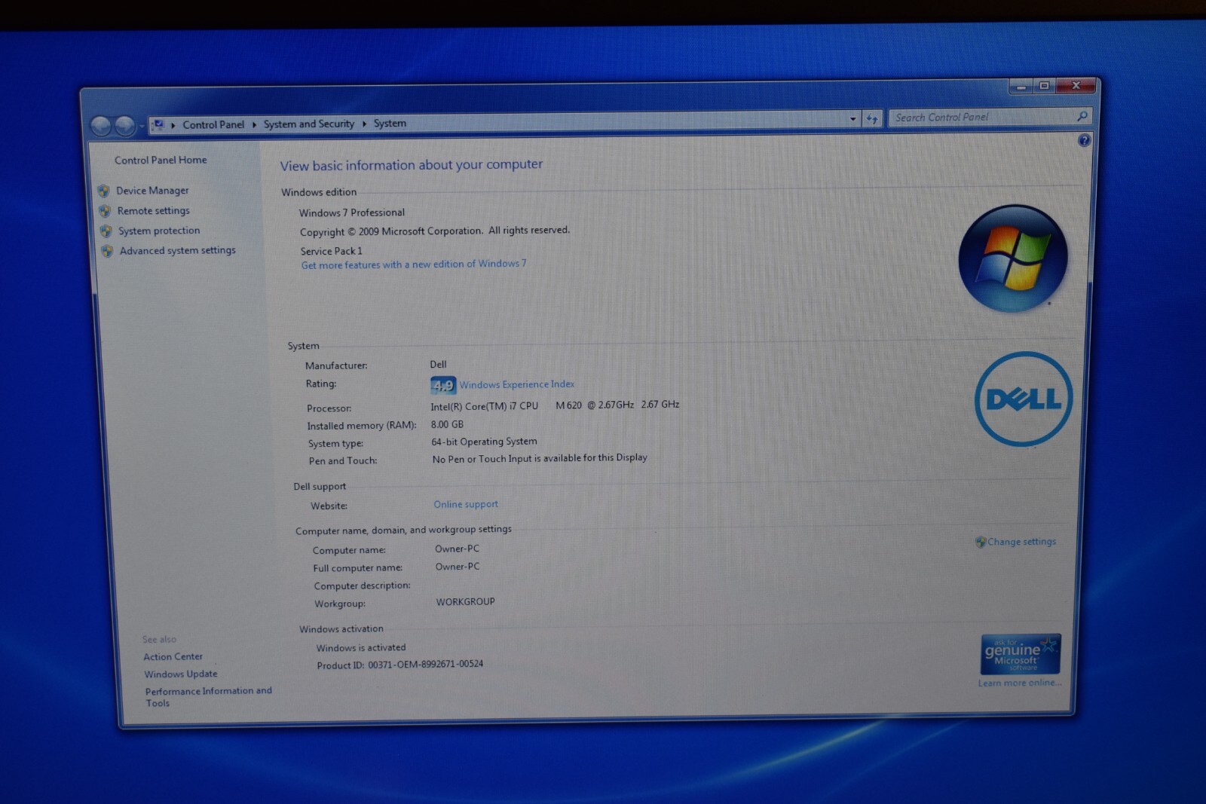Click the System protection shield icon
This screenshot has width=1206, height=804.
(106, 231)
